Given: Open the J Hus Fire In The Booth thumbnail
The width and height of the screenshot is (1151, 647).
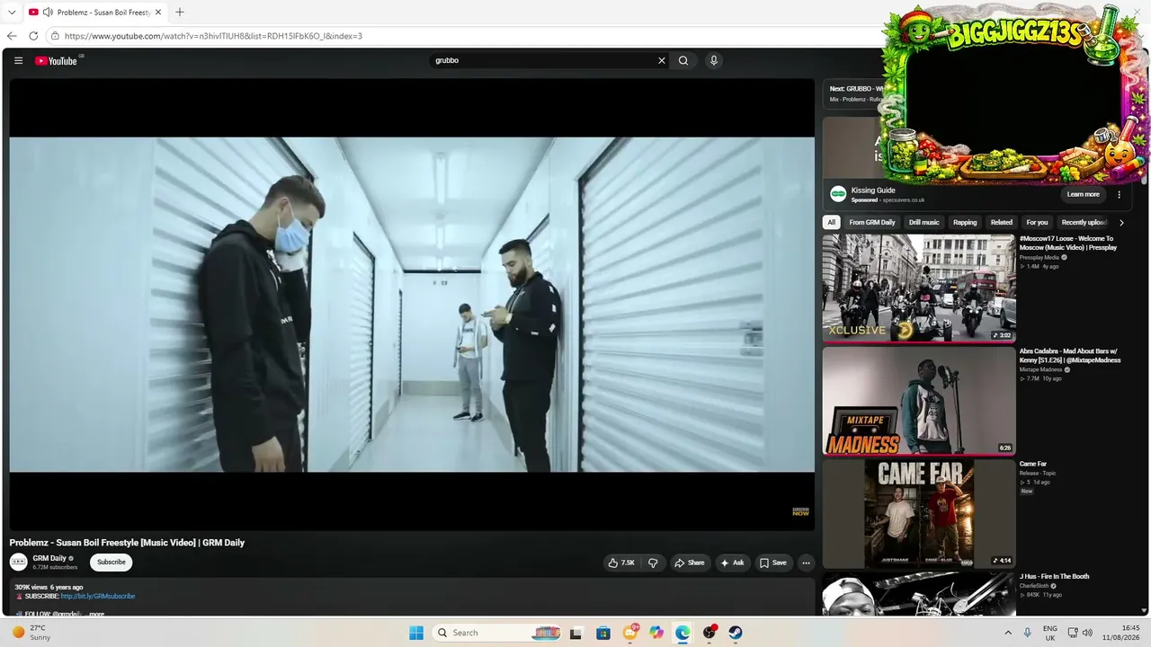Looking at the screenshot, I should tap(918, 594).
